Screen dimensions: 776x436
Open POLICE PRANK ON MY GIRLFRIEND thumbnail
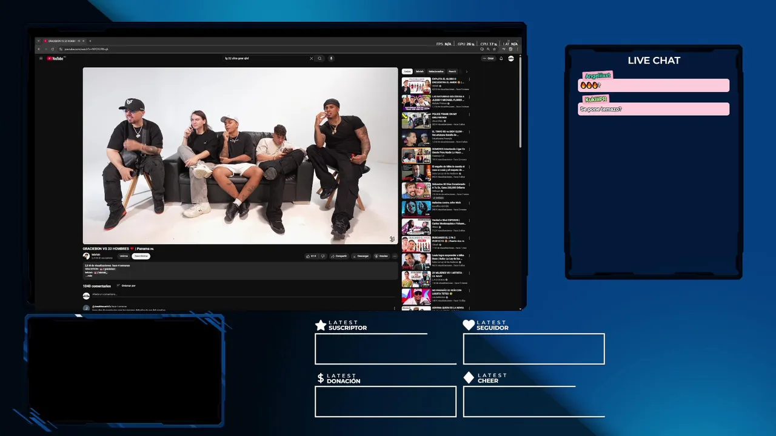click(x=416, y=121)
